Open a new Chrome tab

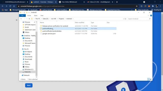tap(117, 2)
